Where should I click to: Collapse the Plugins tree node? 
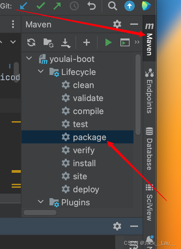(41, 202)
